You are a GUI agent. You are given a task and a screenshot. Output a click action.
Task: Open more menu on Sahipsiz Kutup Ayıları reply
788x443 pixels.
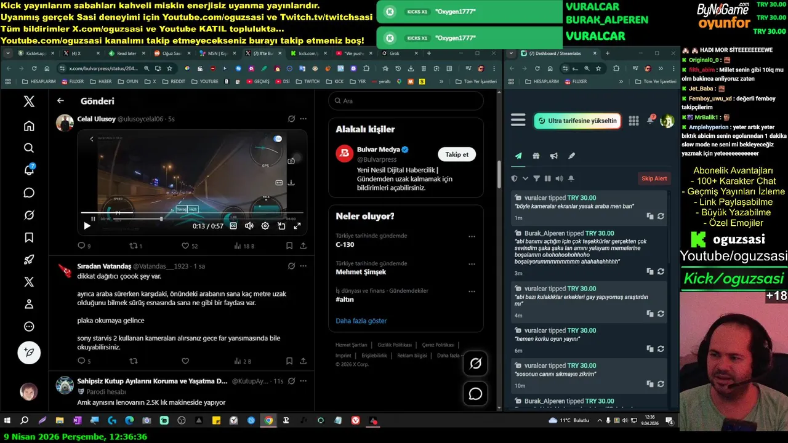[303, 381]
